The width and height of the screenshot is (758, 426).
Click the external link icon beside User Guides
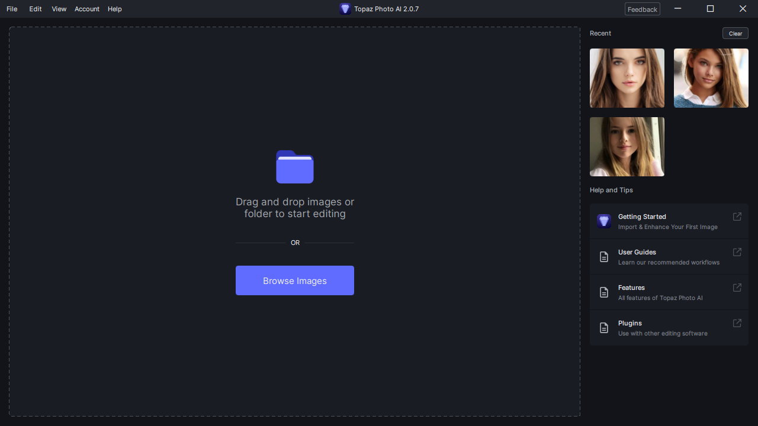point(737,252)
